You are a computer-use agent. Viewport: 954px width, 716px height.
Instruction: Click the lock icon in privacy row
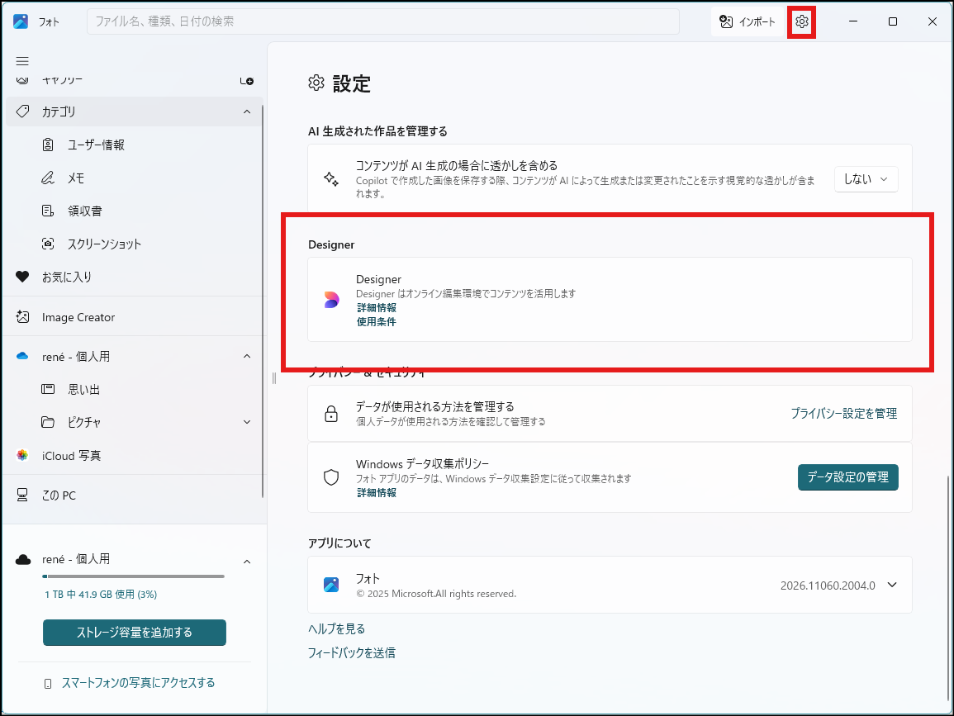[x=331, y=414]
